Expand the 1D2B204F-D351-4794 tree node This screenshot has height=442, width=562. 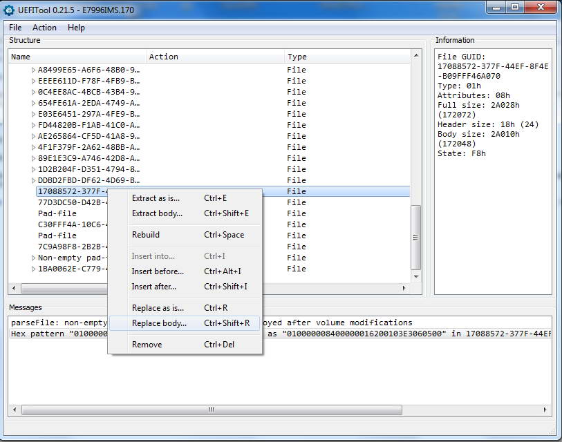click(x=33, y=169)
